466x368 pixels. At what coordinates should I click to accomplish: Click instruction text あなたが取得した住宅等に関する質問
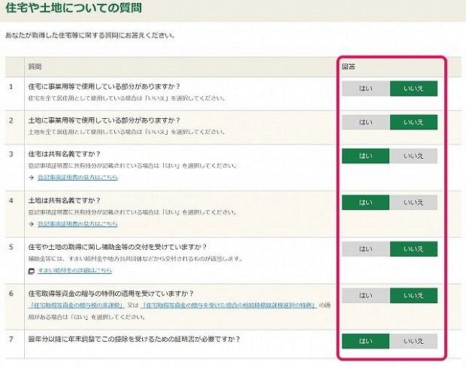point(90,35)
